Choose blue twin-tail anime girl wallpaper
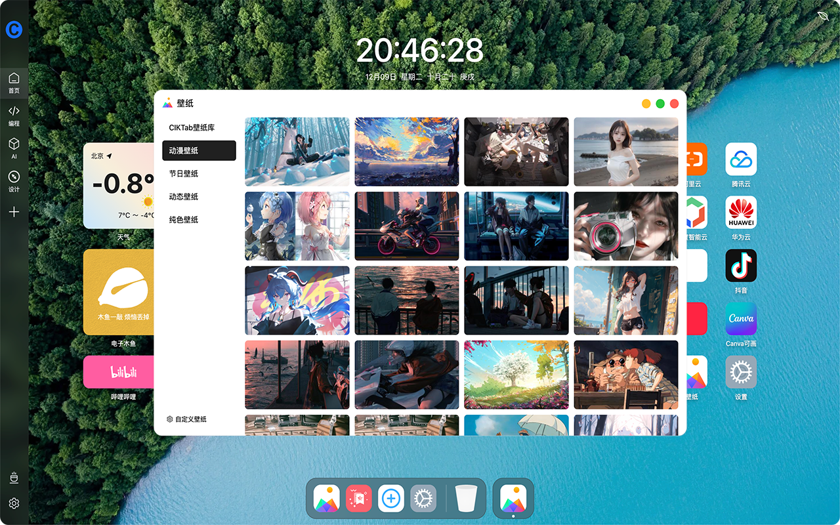Viewport: 840px width, 525px height. pyautogui.click(x=297, y=301)
